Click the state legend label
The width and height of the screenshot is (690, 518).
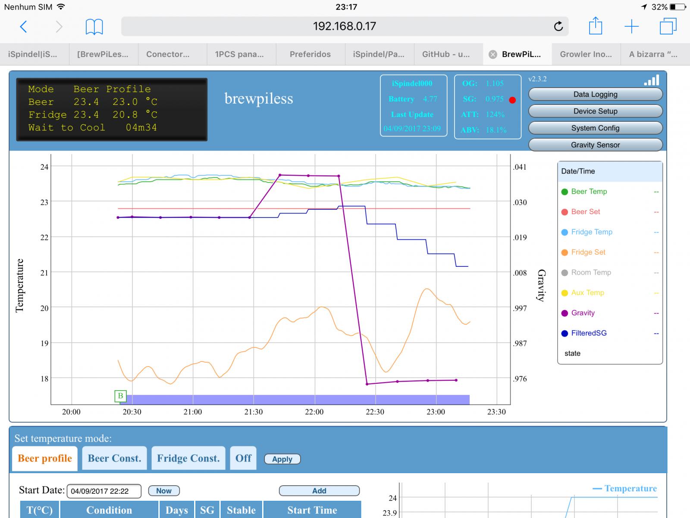(x=572, y=354)
